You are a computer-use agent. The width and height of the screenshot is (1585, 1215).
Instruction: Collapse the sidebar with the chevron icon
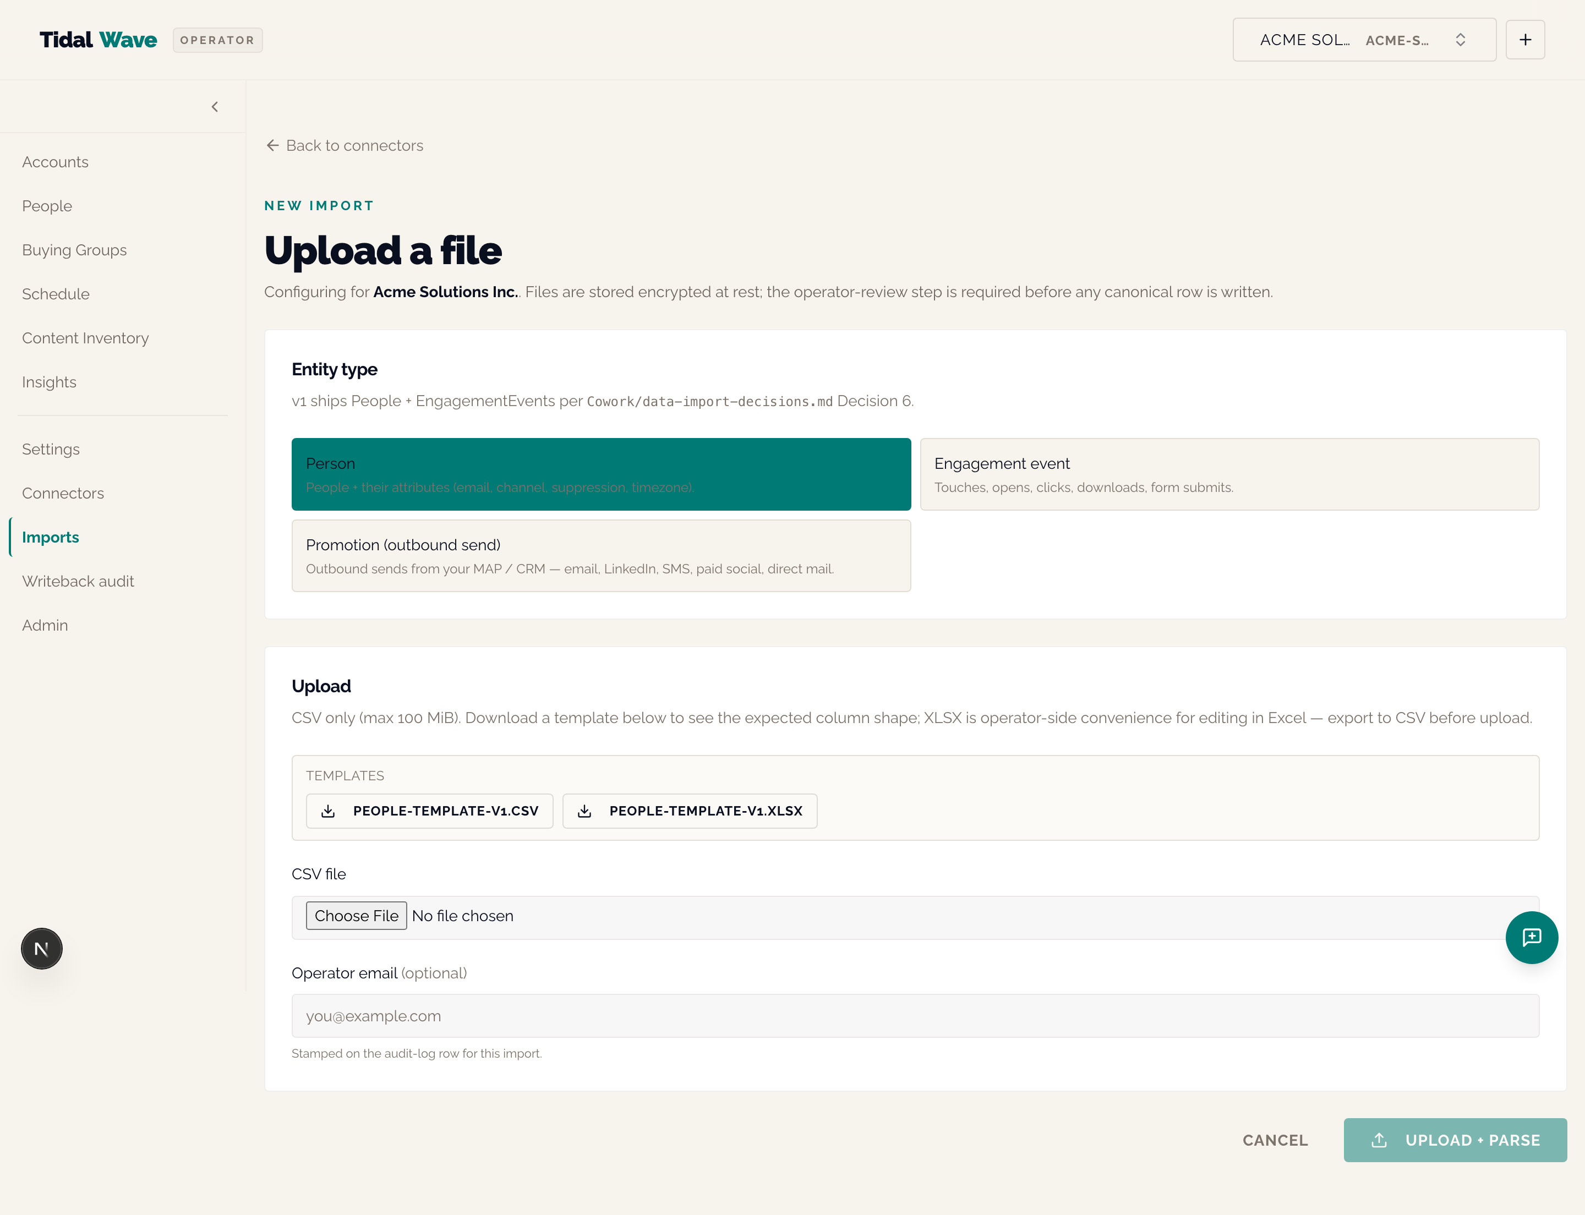(x=215, y=107)
